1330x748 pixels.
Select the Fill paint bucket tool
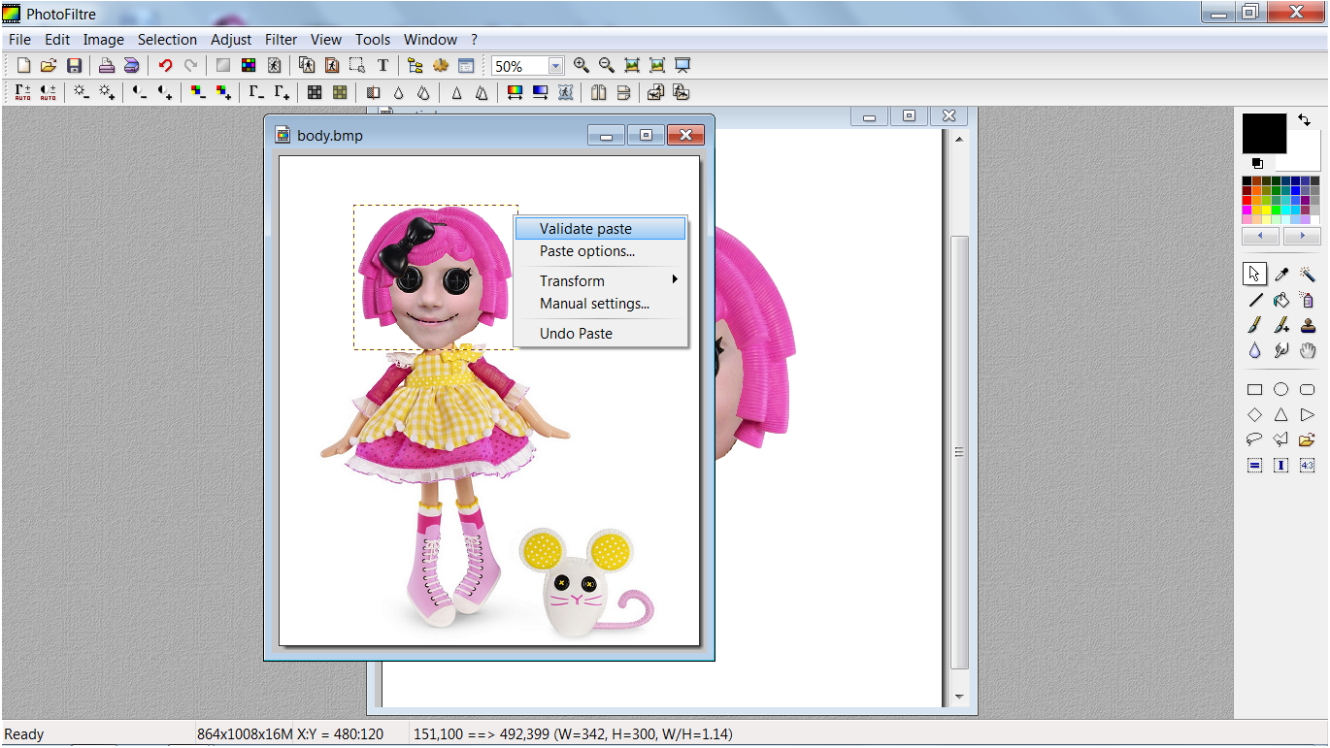coord(1281,300)
